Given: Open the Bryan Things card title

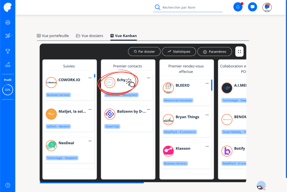Looking at the screenshot, I should click(188, 117).
